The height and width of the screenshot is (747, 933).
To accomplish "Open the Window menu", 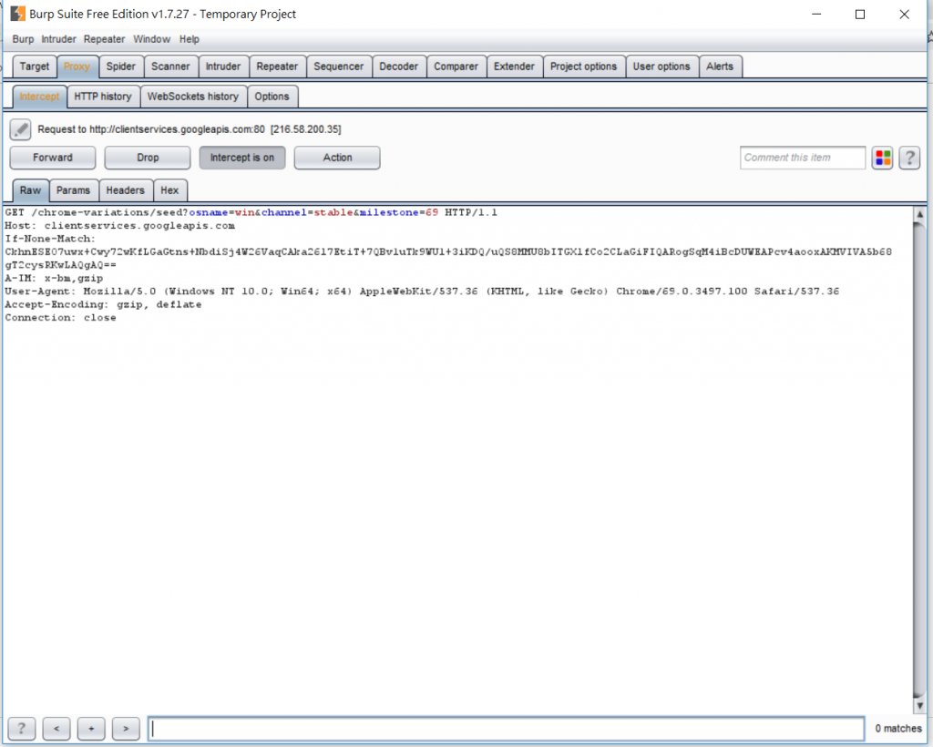I will 152,39.
